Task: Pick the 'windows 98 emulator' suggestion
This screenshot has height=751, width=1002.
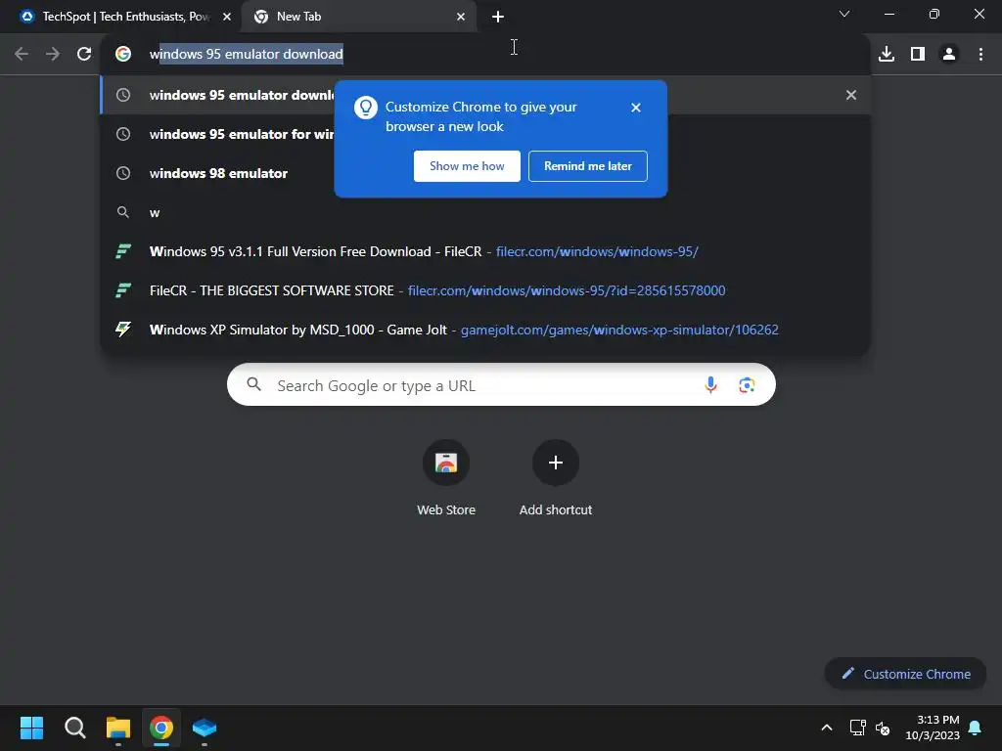Action: click(485, 173)
